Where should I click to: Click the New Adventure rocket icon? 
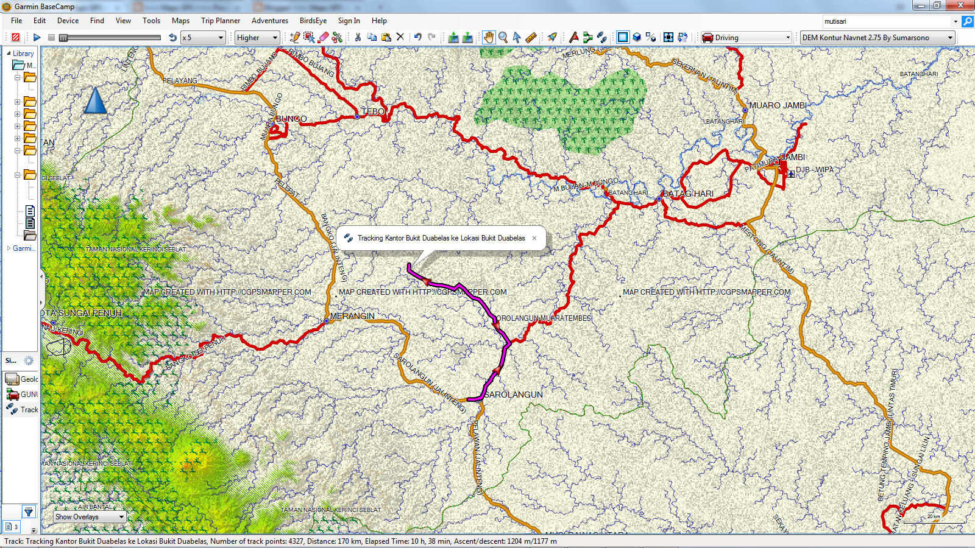click(552, 37)
